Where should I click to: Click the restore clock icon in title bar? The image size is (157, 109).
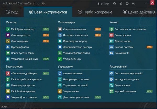point(121,4)
